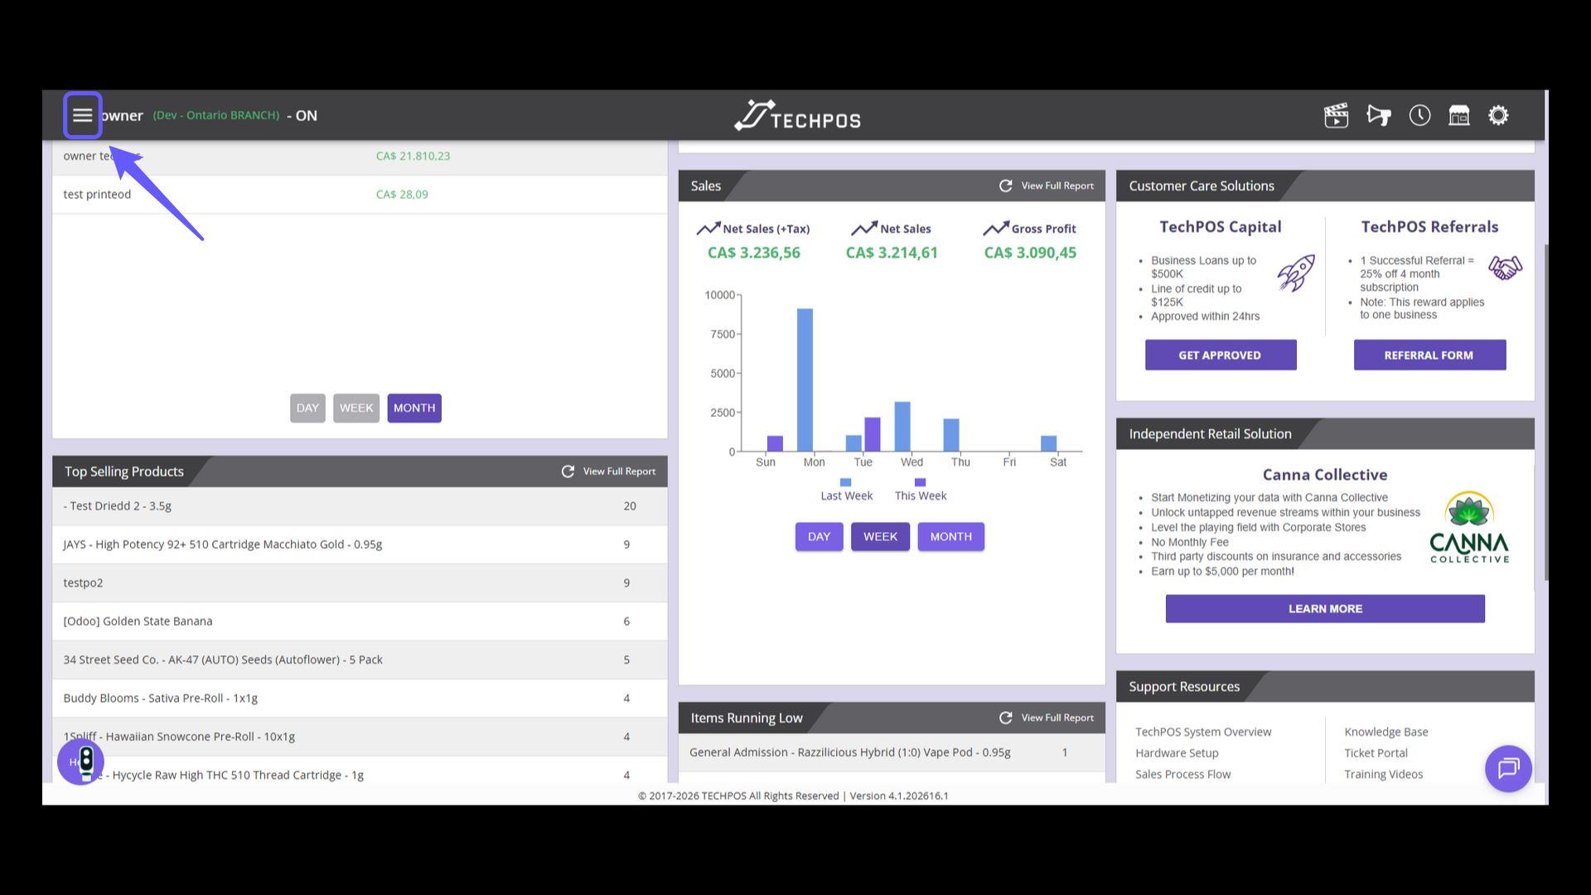
Task: View Full Report for Sales
Action: coord(1057,186)
